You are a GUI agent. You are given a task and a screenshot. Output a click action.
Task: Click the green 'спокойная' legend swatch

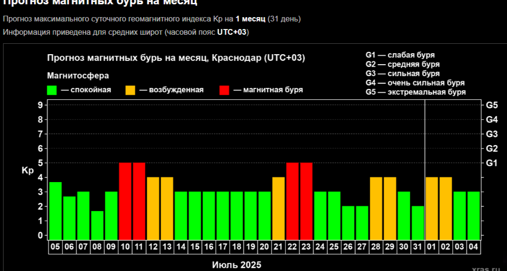point(52,90)
